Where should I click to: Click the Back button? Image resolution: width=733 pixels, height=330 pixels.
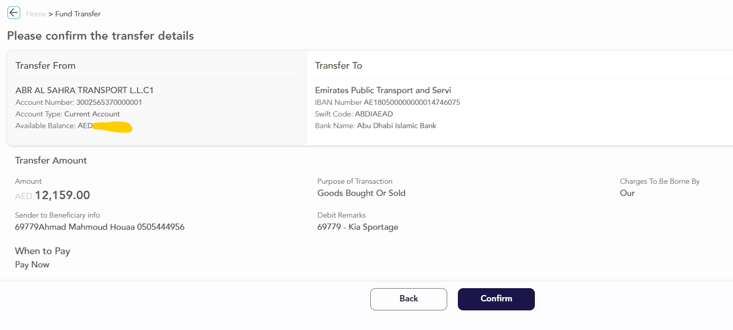coord(408,299)
